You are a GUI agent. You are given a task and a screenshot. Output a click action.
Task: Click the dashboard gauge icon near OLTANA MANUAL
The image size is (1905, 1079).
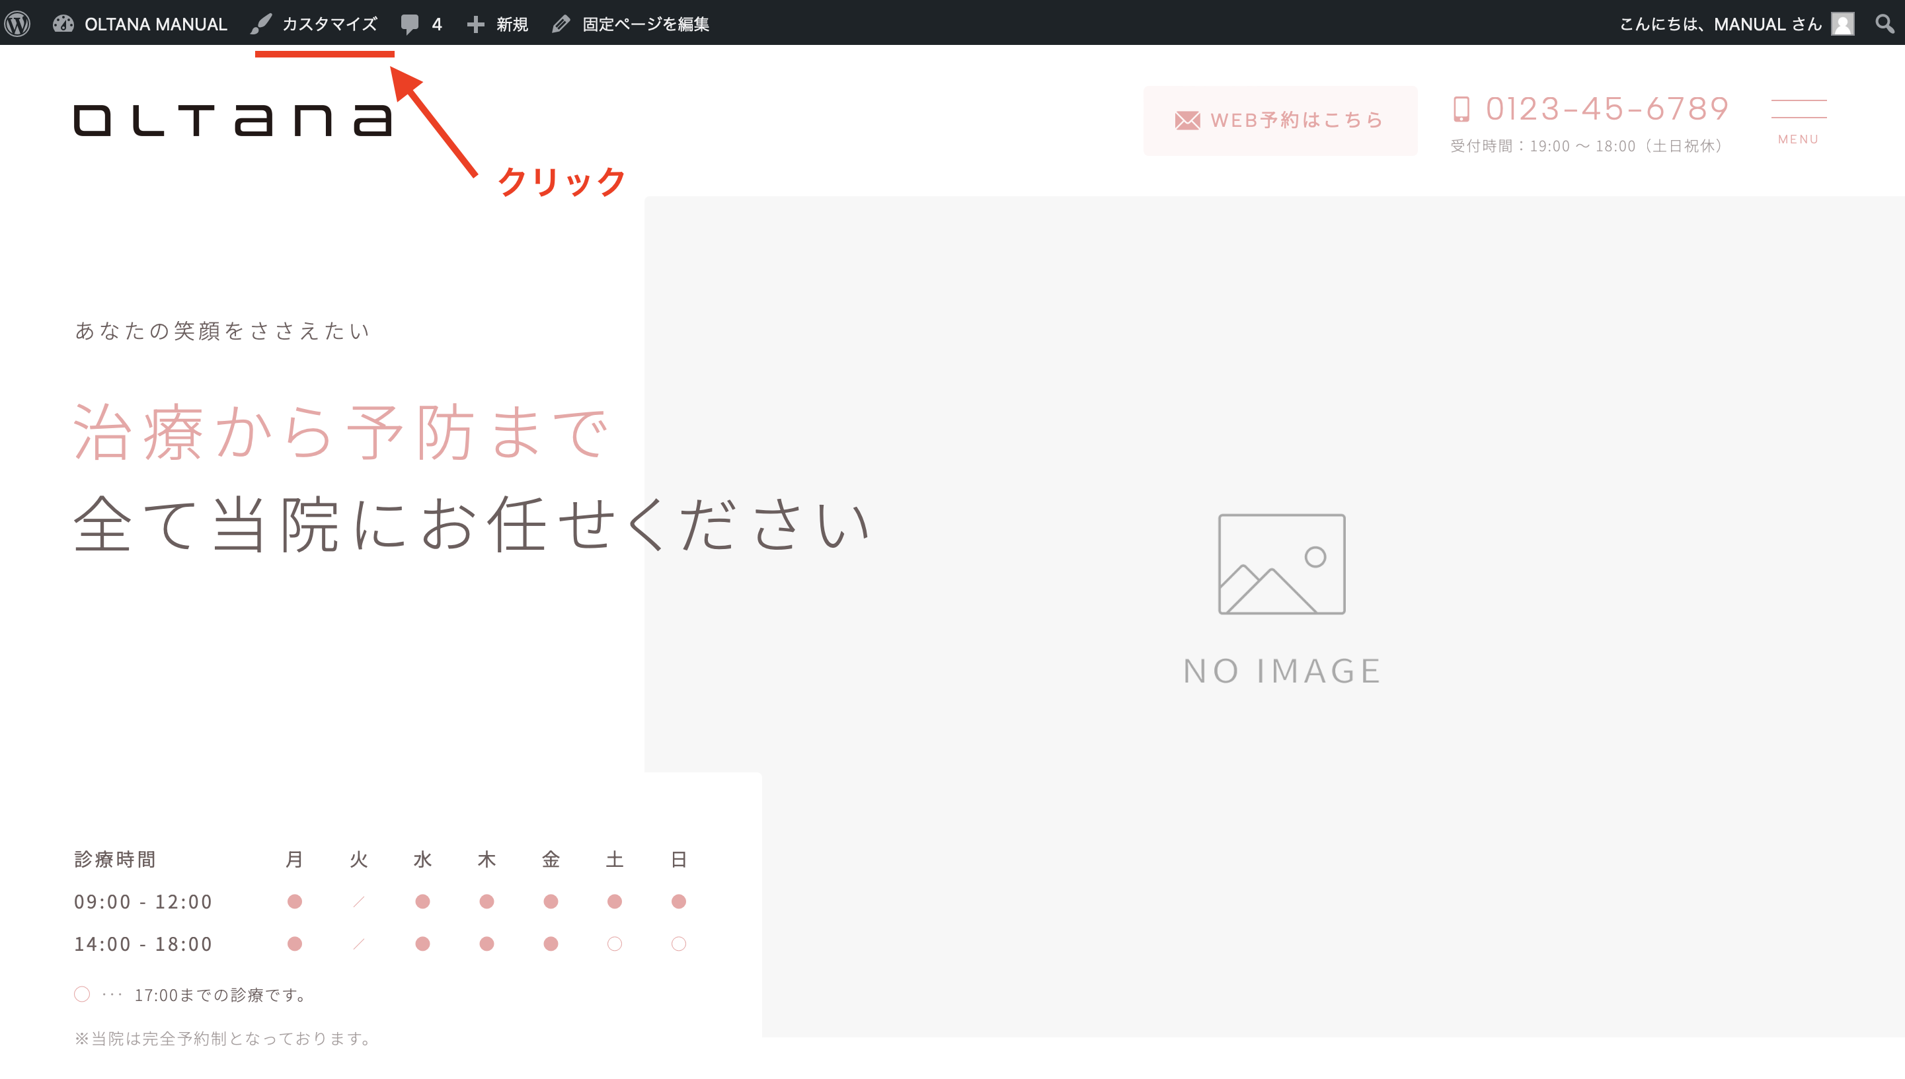click(62, 23)
